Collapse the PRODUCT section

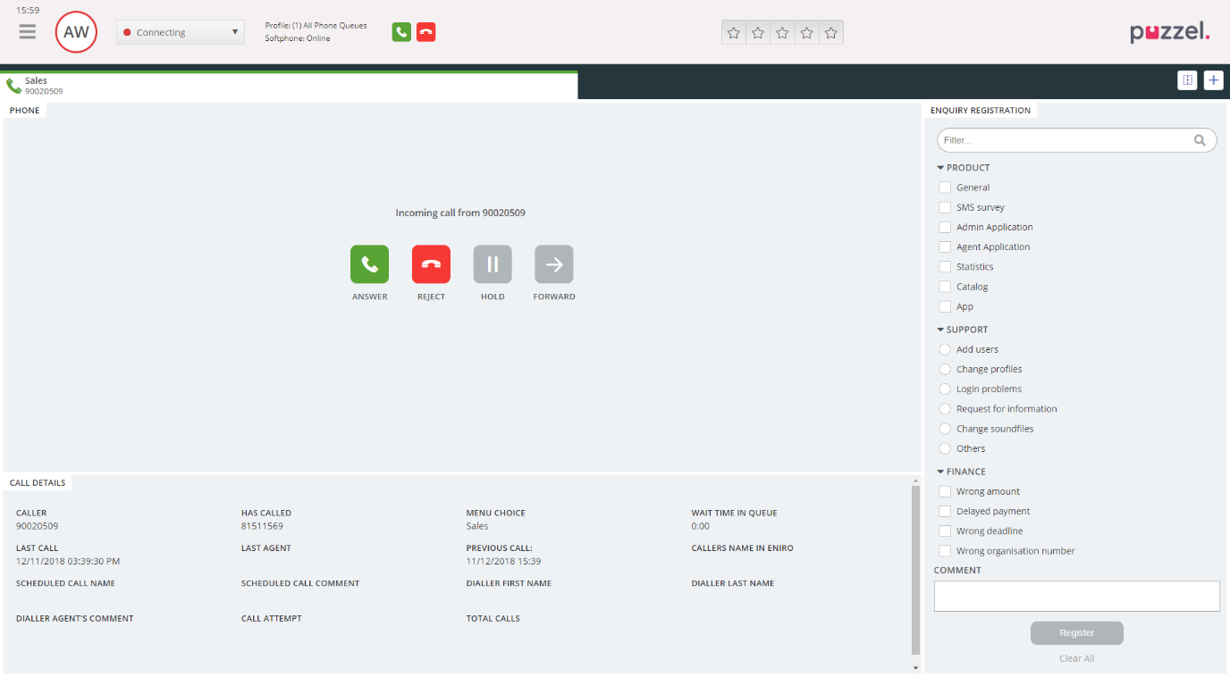[x=939, y=167]
